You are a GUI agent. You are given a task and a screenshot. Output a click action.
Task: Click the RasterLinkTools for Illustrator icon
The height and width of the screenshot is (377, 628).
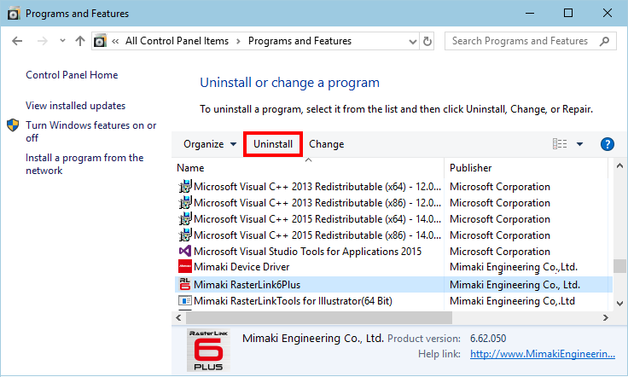click(x=184, y=300)
